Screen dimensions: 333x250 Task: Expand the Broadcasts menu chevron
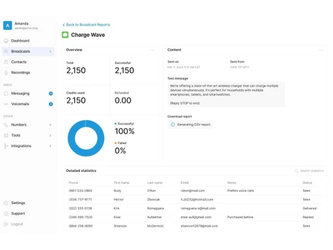[x=50, y=51]
